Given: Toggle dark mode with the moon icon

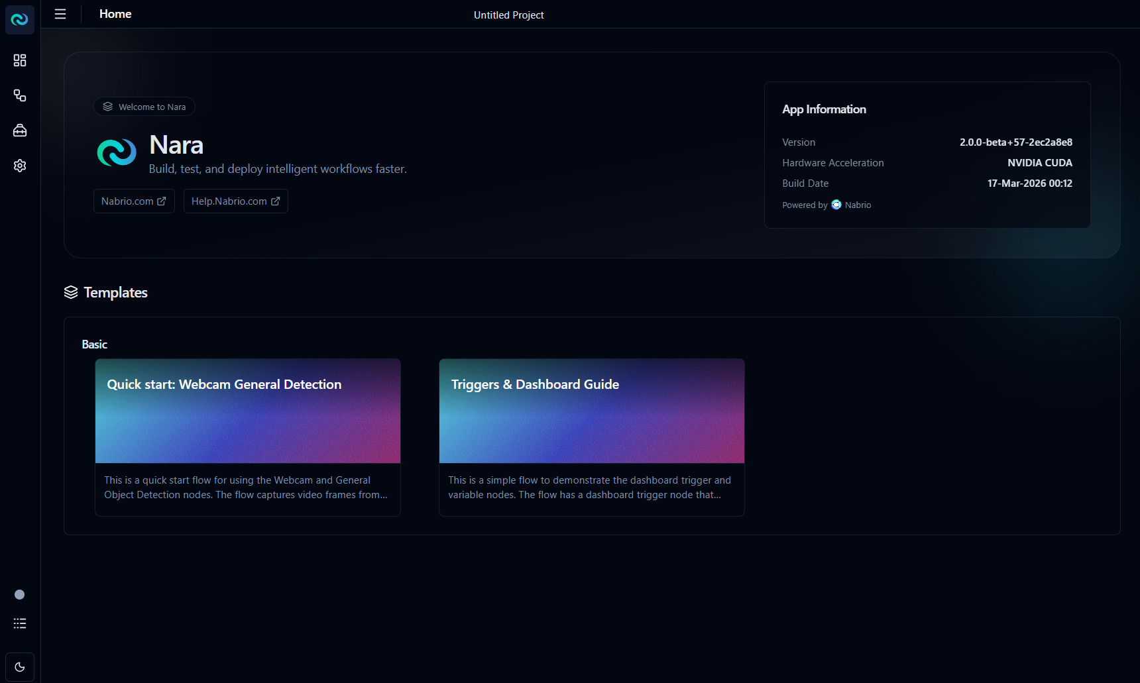Looking at the screenshot, I should [20, 667].
